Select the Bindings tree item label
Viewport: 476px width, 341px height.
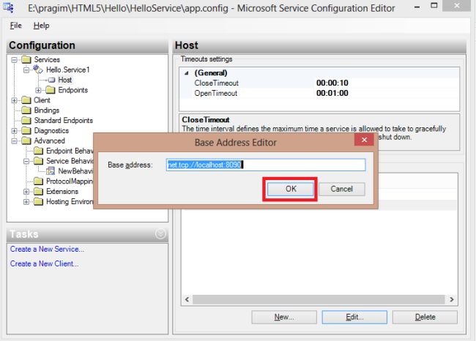coord(46,110)
